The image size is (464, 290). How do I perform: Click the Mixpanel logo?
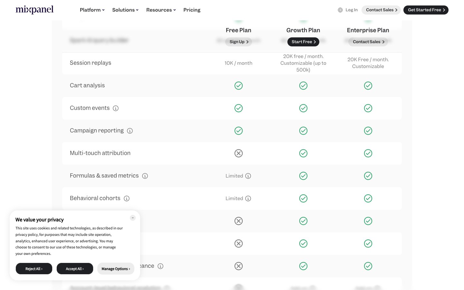click(34, 10)
